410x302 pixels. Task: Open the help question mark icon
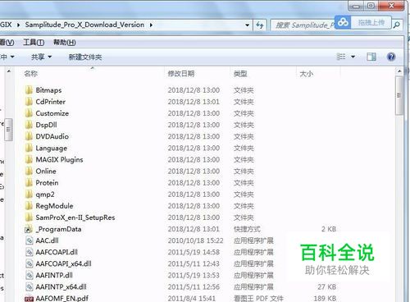click(391, 57)
